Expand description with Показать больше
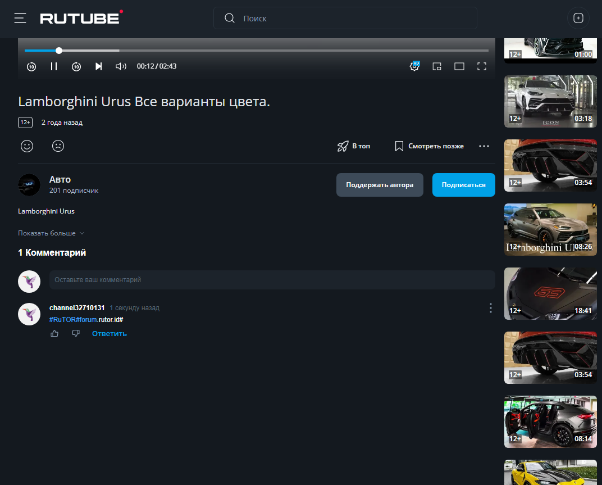Viewport: 602px width, 485px height. pyautogui.click(x=51, y=233)
